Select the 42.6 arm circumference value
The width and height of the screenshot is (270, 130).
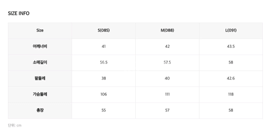coord(231,78)
